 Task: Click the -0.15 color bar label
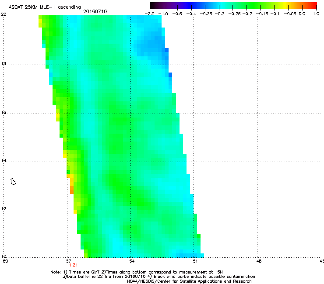262,14
